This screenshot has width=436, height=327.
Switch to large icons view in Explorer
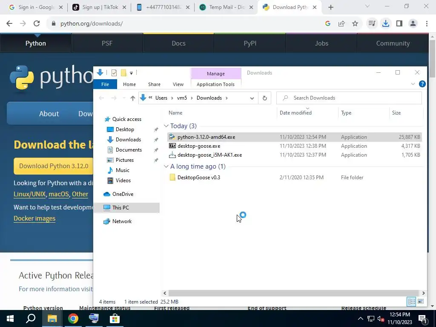pyautogui.click(x=421, y=302)
